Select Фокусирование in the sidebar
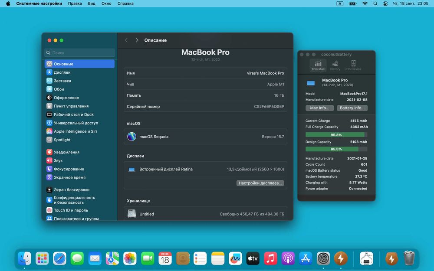 coord(79,169)
